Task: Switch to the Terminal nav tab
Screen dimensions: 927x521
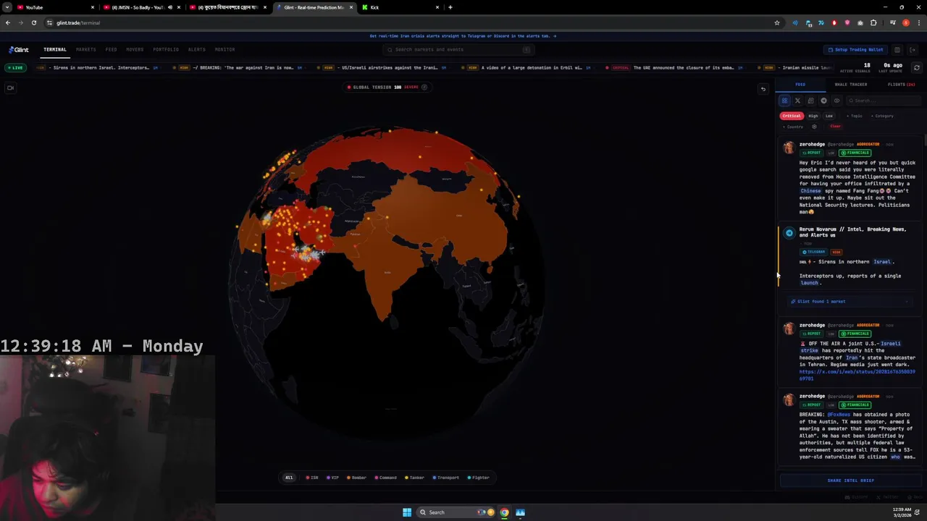Action: click(x=55, y=50)
